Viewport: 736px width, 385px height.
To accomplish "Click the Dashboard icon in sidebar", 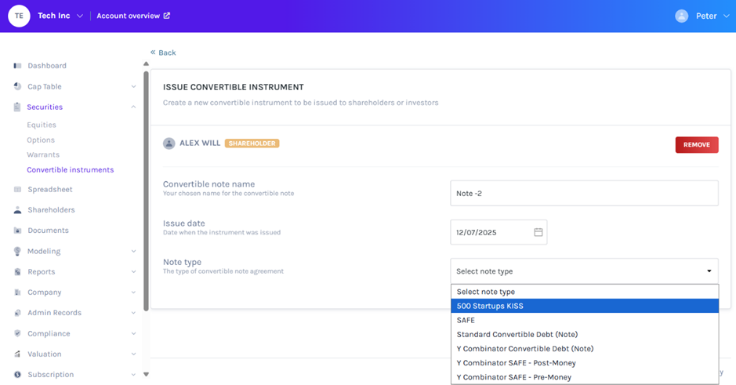I will point(17,66).
